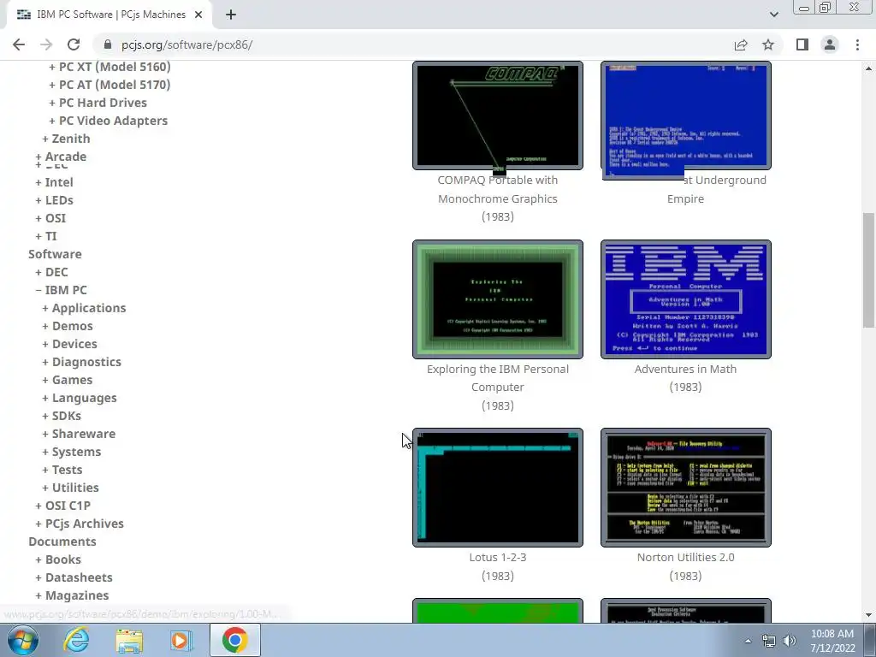Click the Chrome taskbar icon
The image size is (876, 657).
pos(234,640)
